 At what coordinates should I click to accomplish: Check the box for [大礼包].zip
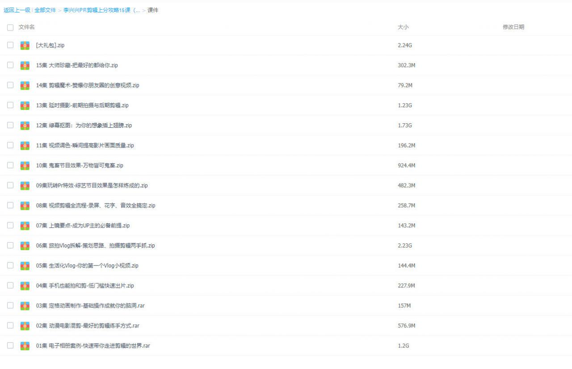[10, 45]
